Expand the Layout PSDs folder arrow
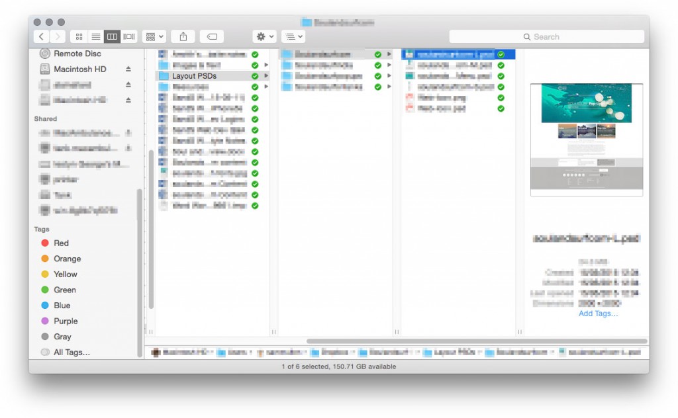Image resolution: width=678 pixels, height=418 pixels. pos(266,75)
